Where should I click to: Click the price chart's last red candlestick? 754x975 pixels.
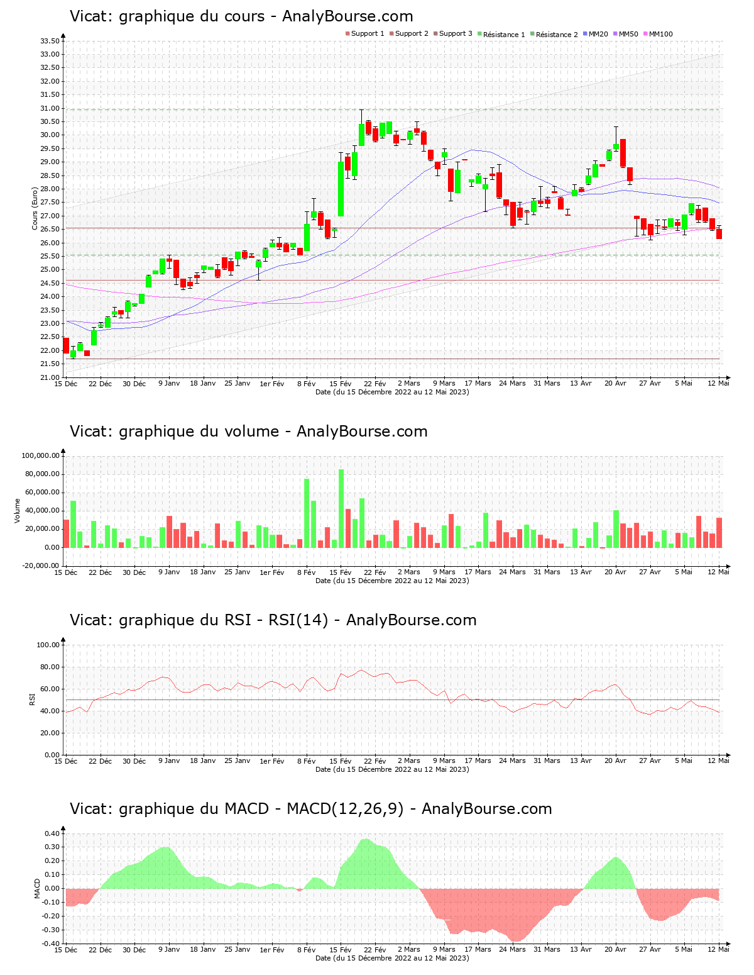click(x=719, y=233)
